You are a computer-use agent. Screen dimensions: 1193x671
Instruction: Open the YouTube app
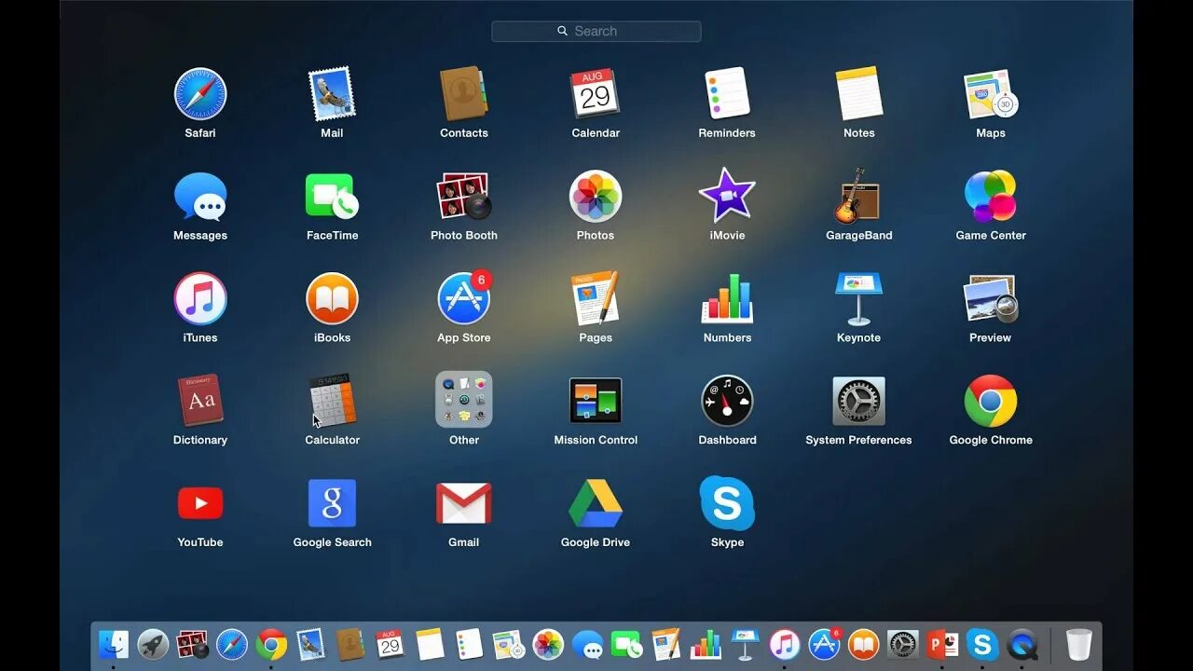click(x=200, y=503)
